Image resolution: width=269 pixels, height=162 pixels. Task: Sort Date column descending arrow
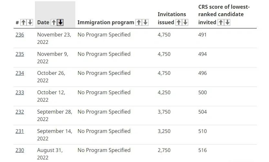click(60, 22)
